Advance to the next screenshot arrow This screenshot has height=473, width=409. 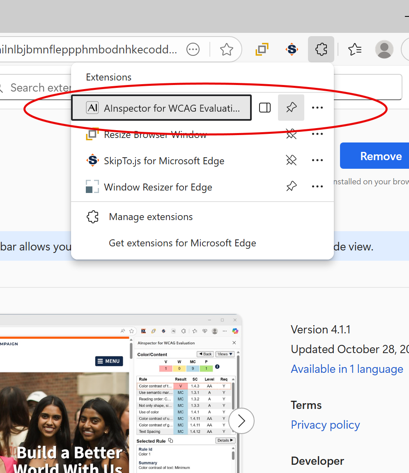(241, 421)
